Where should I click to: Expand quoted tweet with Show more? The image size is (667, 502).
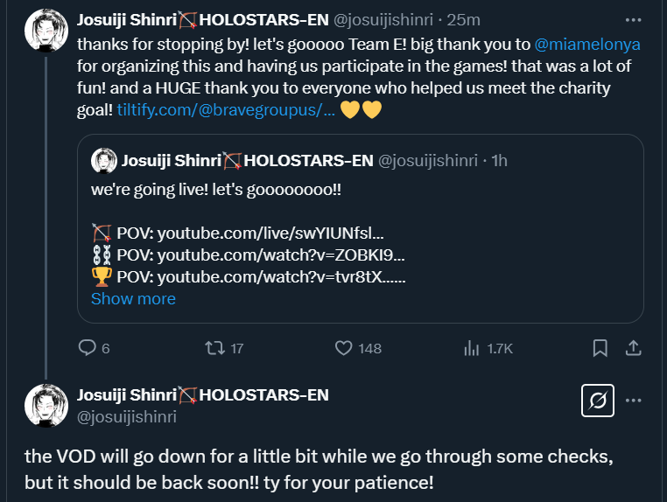click(x=133, y=298)
